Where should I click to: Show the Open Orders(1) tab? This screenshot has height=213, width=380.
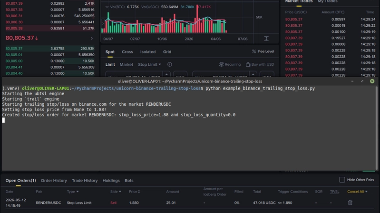[20, 181]
